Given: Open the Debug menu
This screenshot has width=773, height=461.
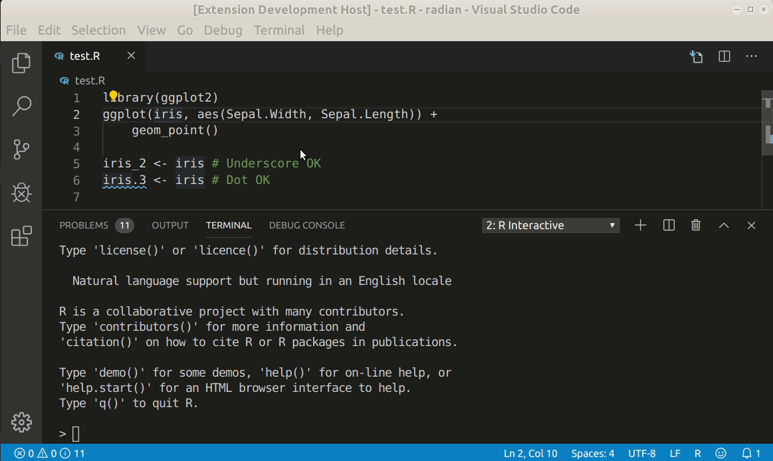Looking at the screenshot, I should pos(223,30).
